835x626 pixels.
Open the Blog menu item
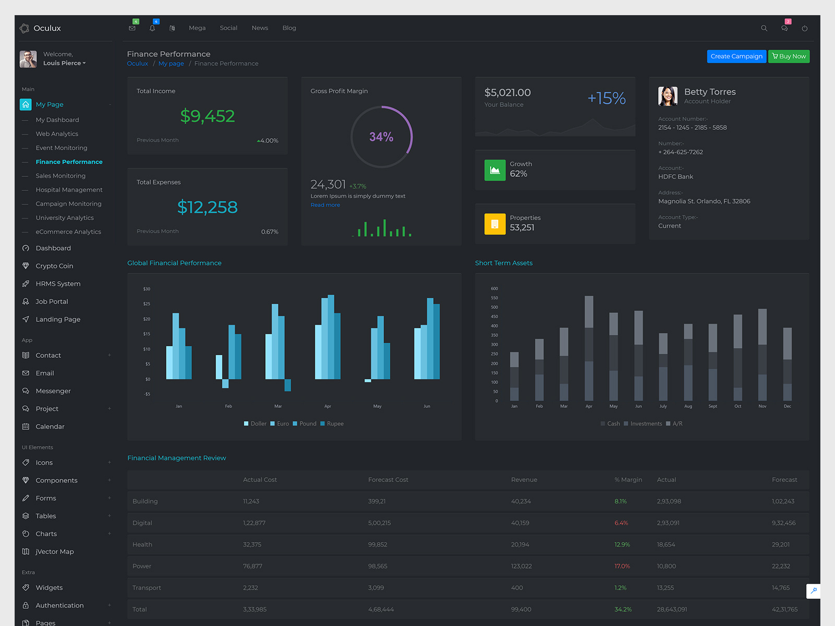289,28
